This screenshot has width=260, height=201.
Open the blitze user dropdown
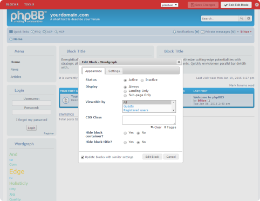click(x=246, y=32)
